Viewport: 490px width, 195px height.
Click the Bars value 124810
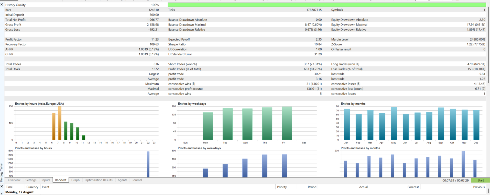[154, 10]
